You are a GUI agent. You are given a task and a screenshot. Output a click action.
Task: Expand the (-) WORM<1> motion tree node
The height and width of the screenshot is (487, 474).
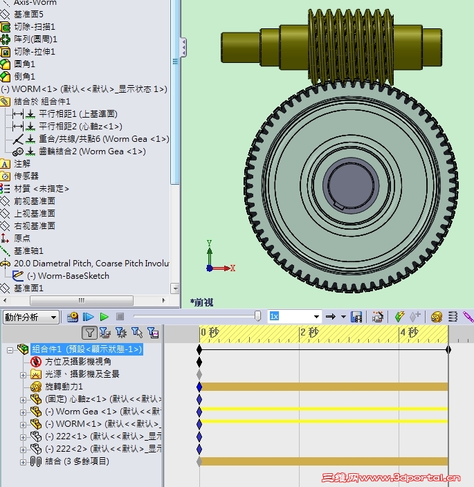pos(23,425)
